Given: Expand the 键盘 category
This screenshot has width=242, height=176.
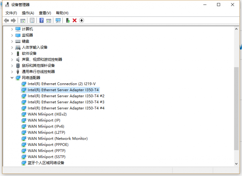Looking at the screenshot, I should [12, 41].
